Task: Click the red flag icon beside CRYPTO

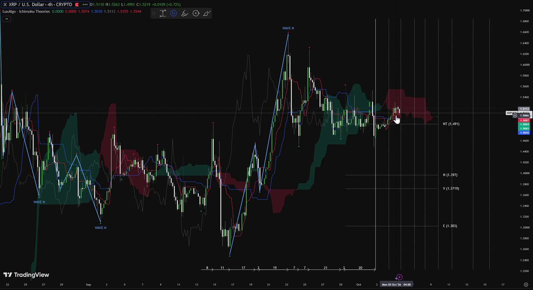Action: pos(77,4)
